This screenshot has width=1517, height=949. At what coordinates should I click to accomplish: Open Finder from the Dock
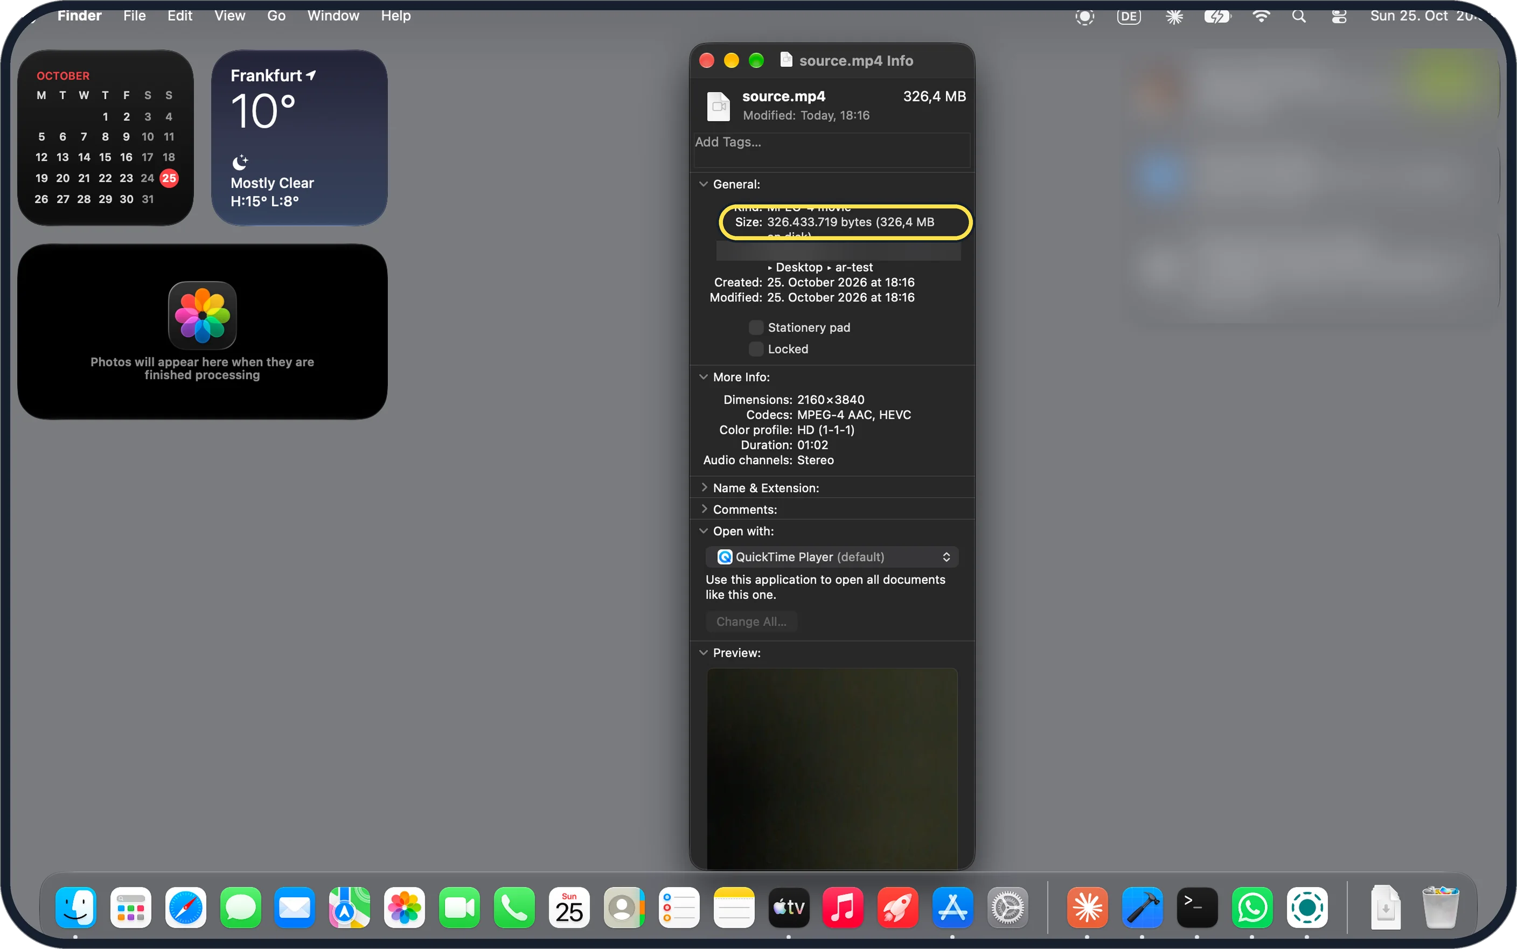click(x=76, y=908)
